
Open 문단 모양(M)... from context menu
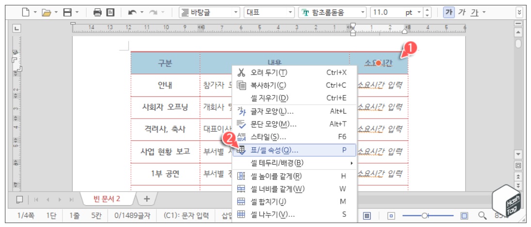click(294, 124)
